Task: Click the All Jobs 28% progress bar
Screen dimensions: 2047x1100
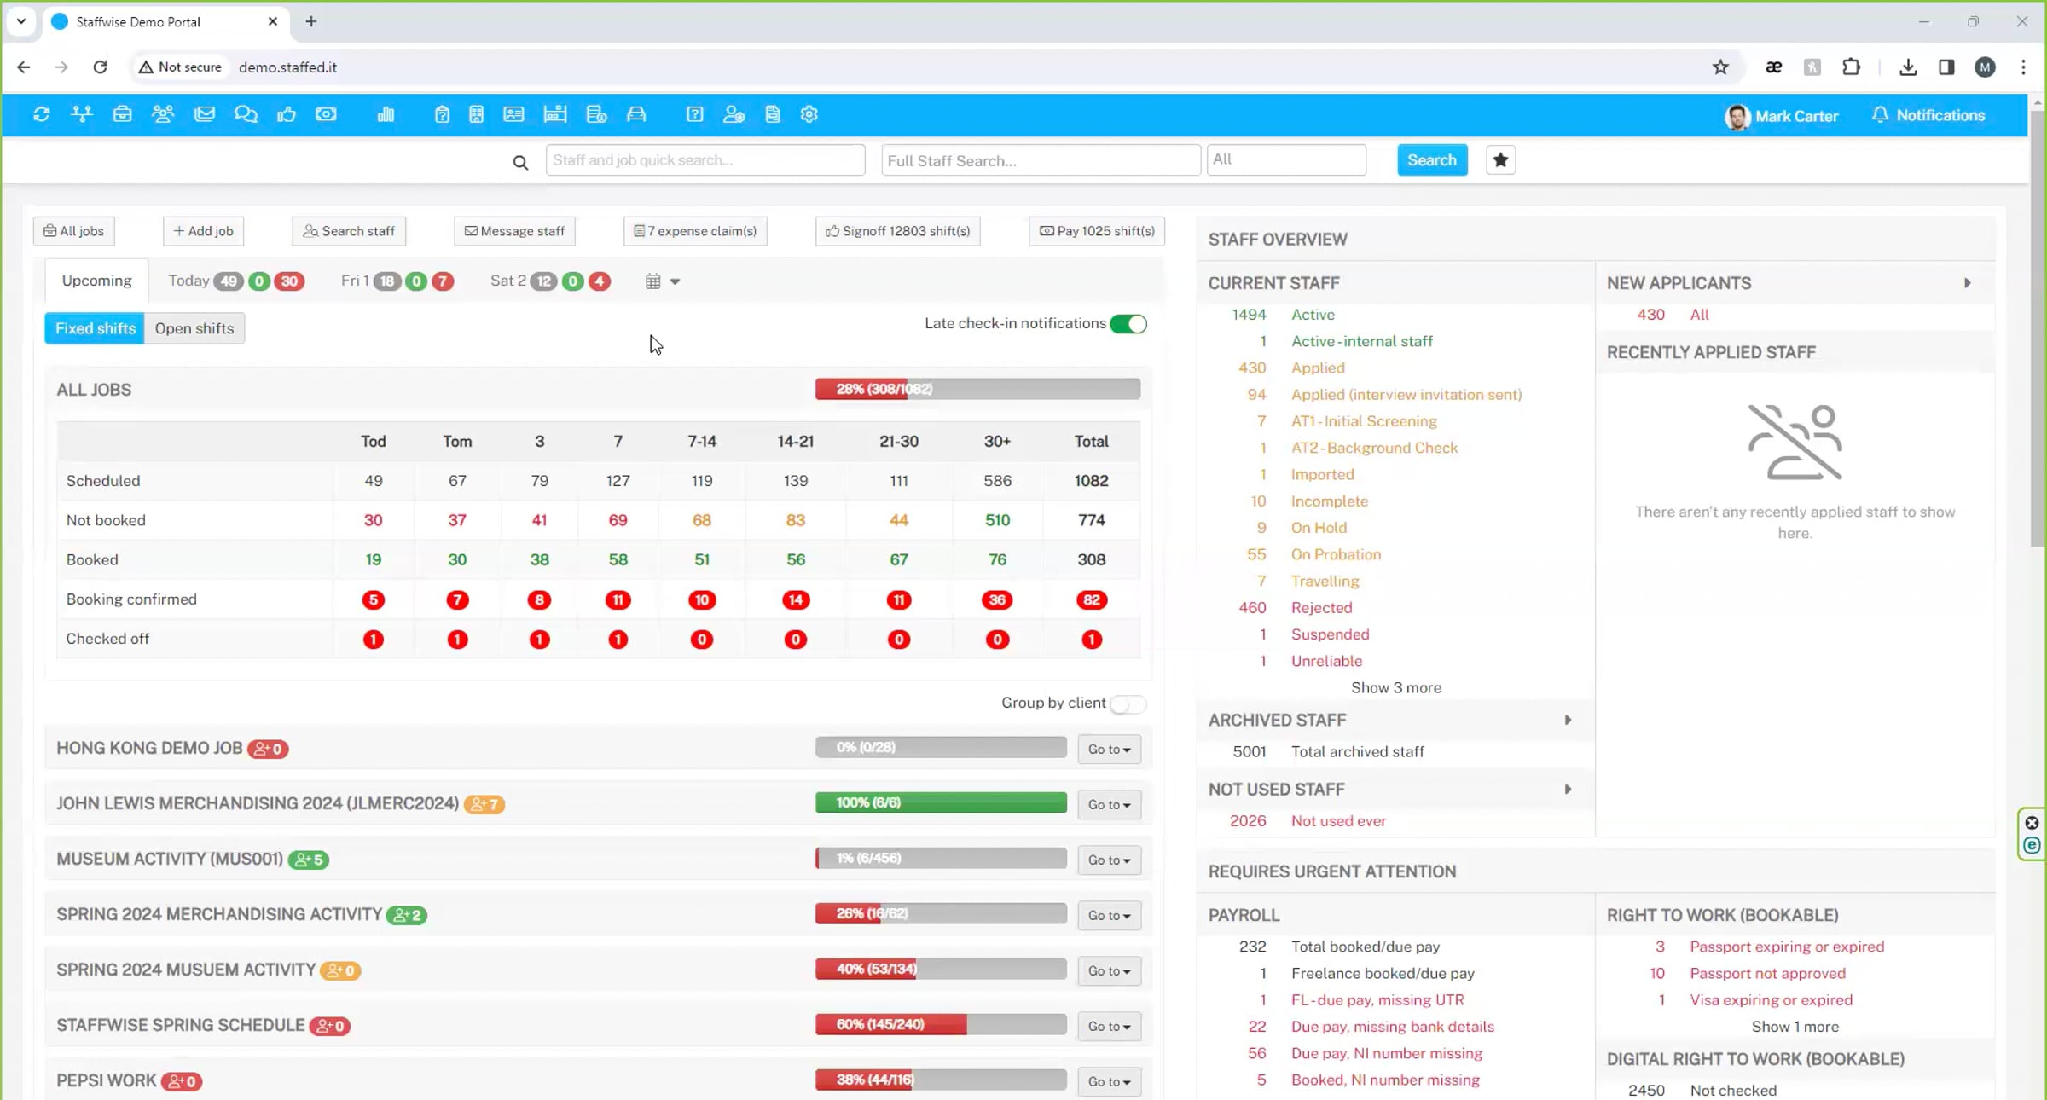Action: pyautogui.click(x=977, y=389)
